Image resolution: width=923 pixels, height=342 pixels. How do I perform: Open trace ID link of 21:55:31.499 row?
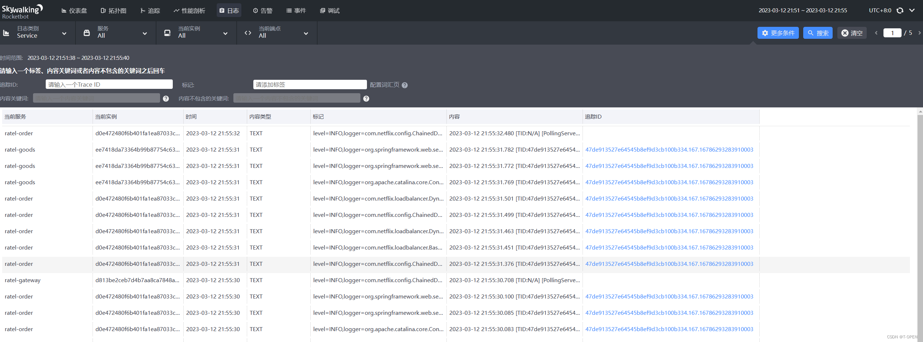pos(669,215)
